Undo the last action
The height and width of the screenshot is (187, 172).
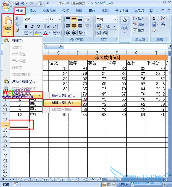[22, 3]
